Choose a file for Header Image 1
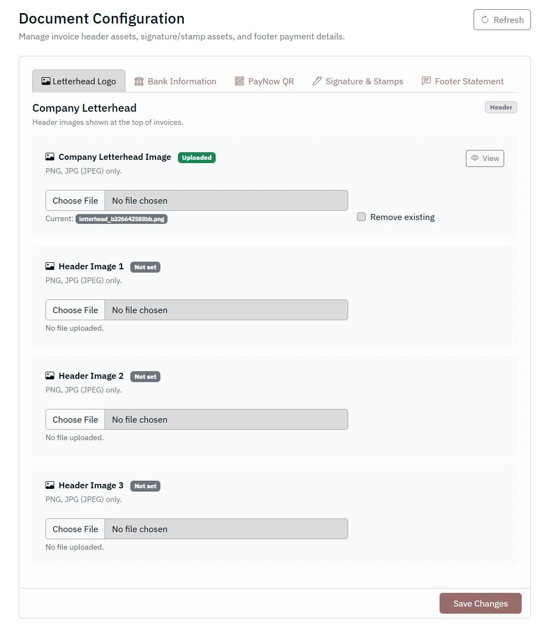Viewport: 554px width, 629px height. [x=76, y=310]
